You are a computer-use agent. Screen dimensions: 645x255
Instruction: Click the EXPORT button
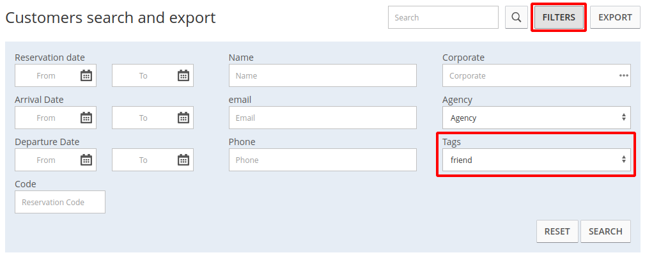click(615, 17)
